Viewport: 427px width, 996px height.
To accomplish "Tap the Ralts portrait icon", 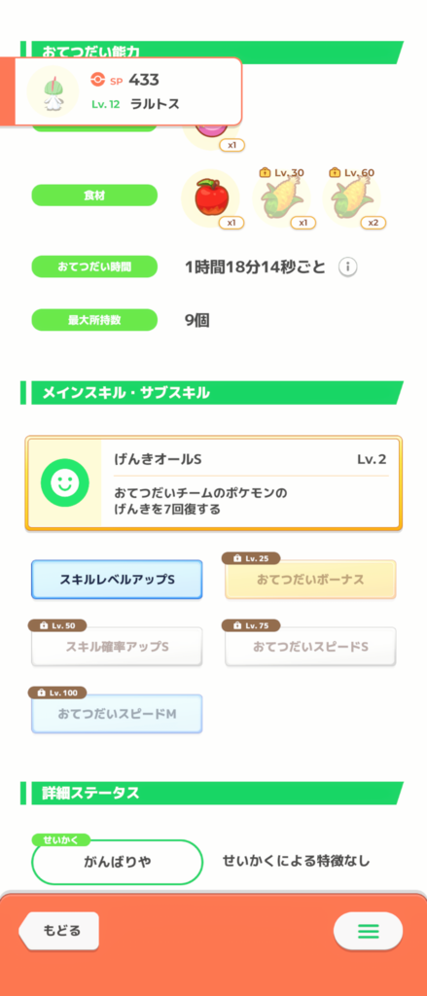I will click(53, 91).
